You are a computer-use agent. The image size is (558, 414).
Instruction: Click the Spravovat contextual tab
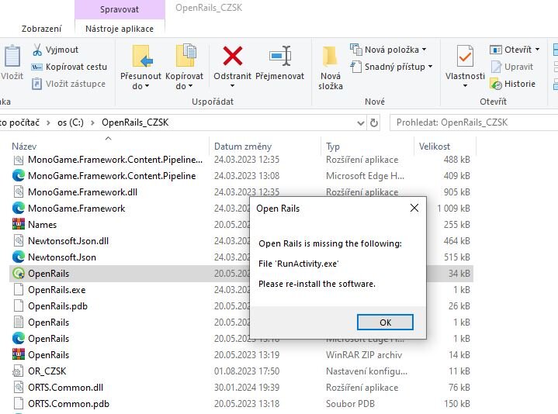120,9
